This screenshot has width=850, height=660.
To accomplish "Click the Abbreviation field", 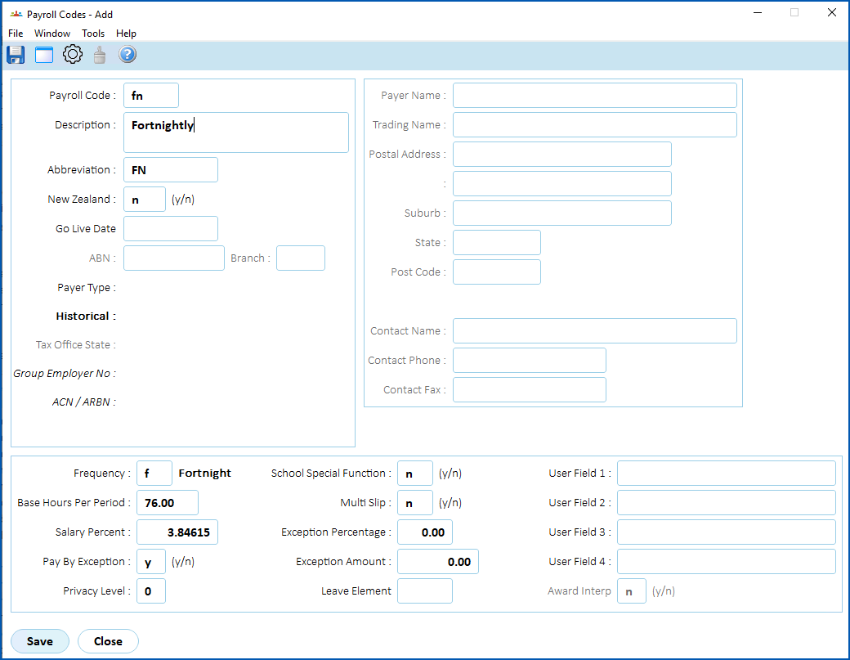I will pyautogui.click(x=171, y=170).
